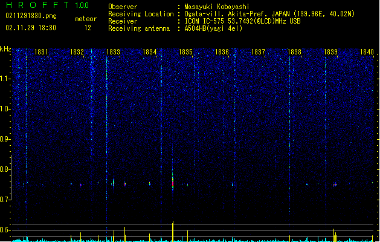Click the 1839 time axis label

coord(330,52)
